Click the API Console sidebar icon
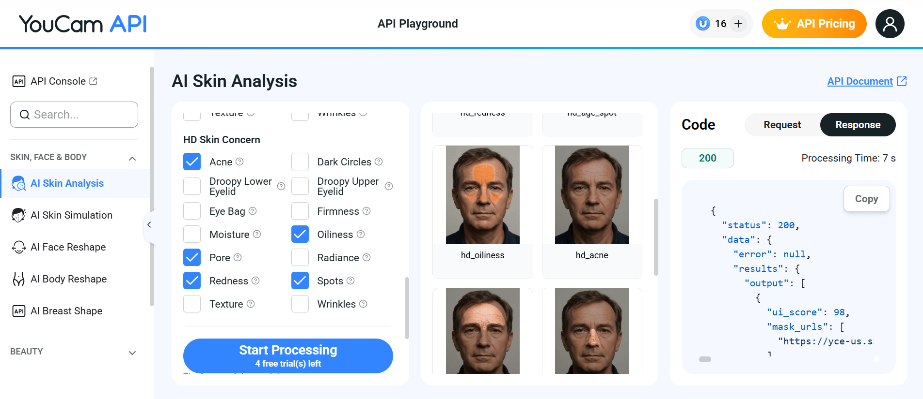 click(x=19, y=81)
